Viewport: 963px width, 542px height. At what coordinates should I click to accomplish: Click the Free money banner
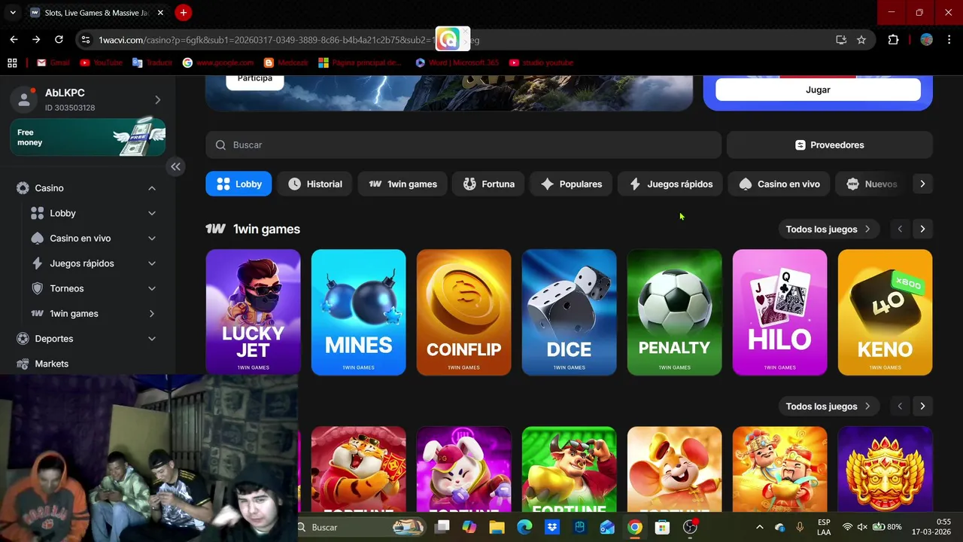click(87, 138)
